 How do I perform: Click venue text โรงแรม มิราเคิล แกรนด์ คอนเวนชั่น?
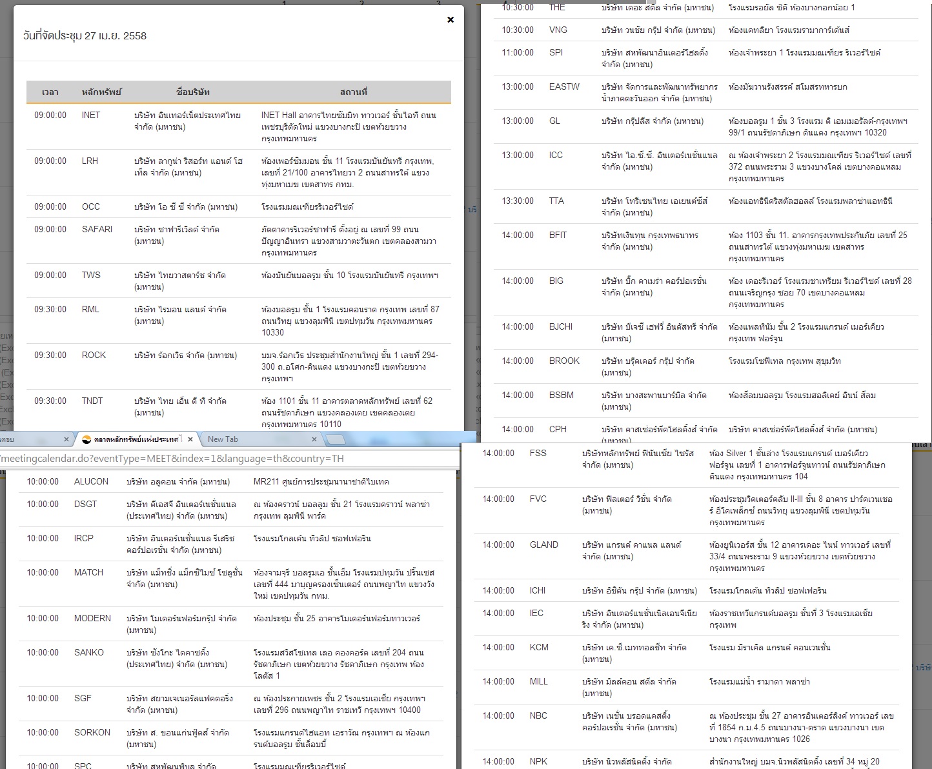[769, 648]
